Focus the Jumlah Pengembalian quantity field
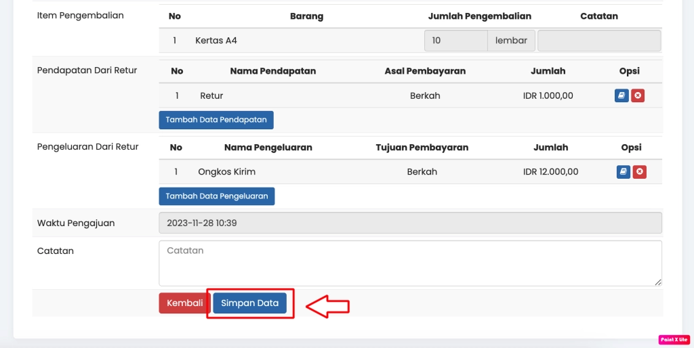This screenshot has height=348, width=694. point(455,41)
